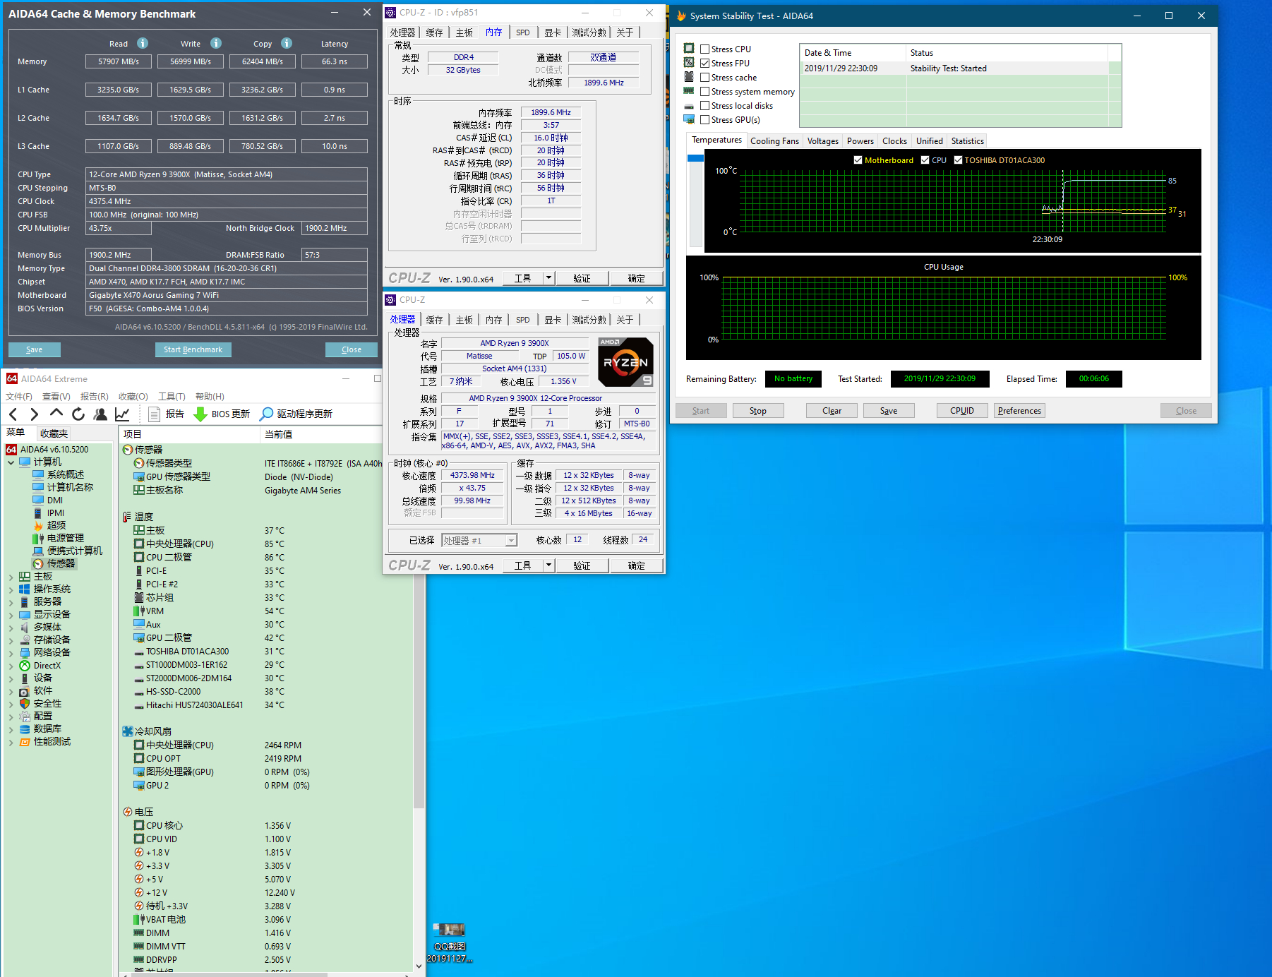Open 文件(F) menu in AIDA64 Extreme

[x=18, y=396]
